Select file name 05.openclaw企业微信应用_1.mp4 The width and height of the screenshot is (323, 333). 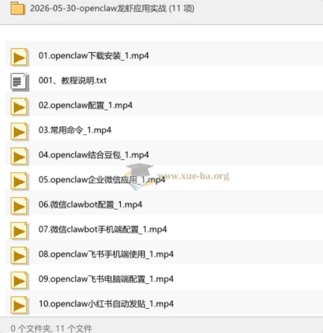102,180
